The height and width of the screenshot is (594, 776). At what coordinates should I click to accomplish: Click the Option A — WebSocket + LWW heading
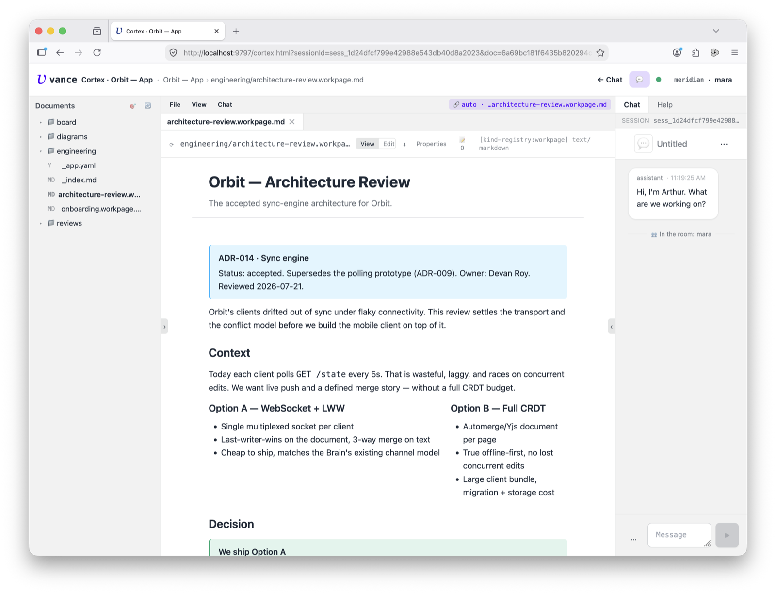[x=276, y=408]
